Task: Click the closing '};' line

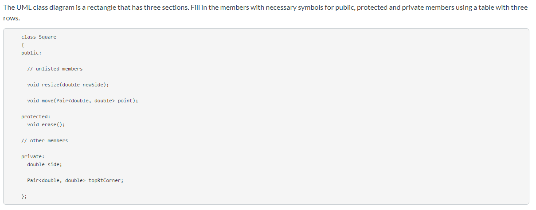Action: pyautogui.click(x=24, y=196)
